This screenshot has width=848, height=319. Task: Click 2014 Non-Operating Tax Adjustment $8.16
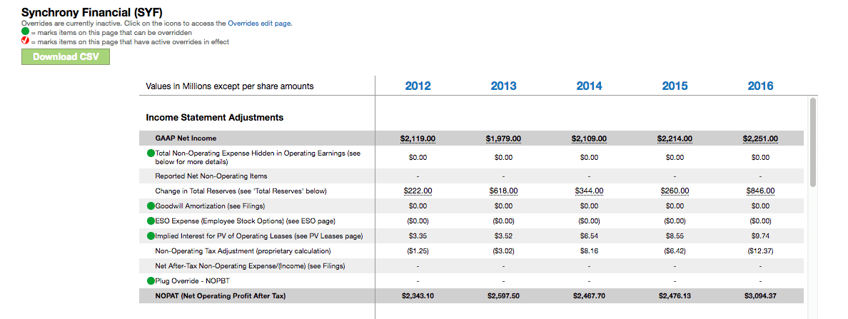pyautogui.click(x=589, y=251)
